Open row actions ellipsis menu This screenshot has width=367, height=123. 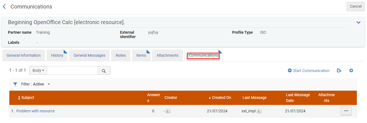[x=346, y=111]
